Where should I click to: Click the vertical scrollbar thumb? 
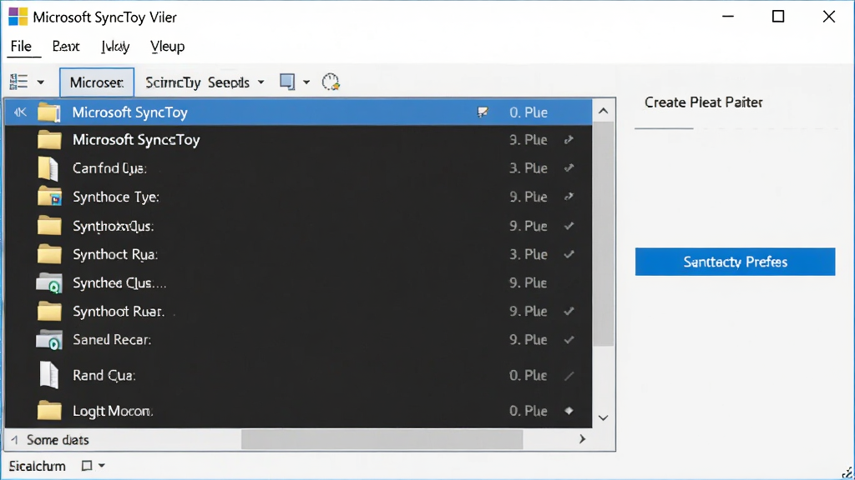pos(603,234)
